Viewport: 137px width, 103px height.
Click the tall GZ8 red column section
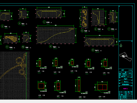point(79,86)
